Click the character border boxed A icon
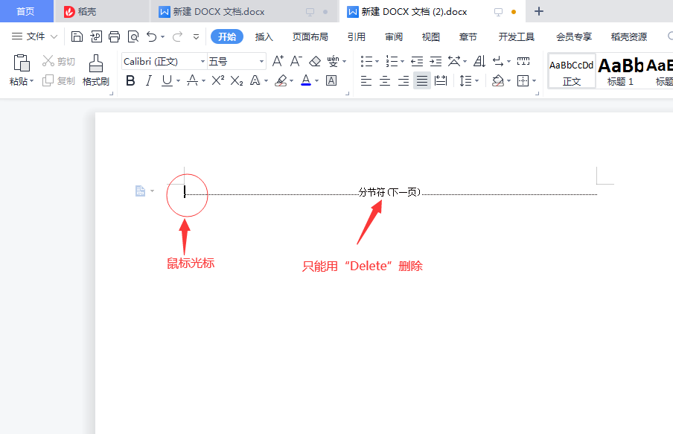The width and height of the screenshot is (673, 434). (331, 80)
